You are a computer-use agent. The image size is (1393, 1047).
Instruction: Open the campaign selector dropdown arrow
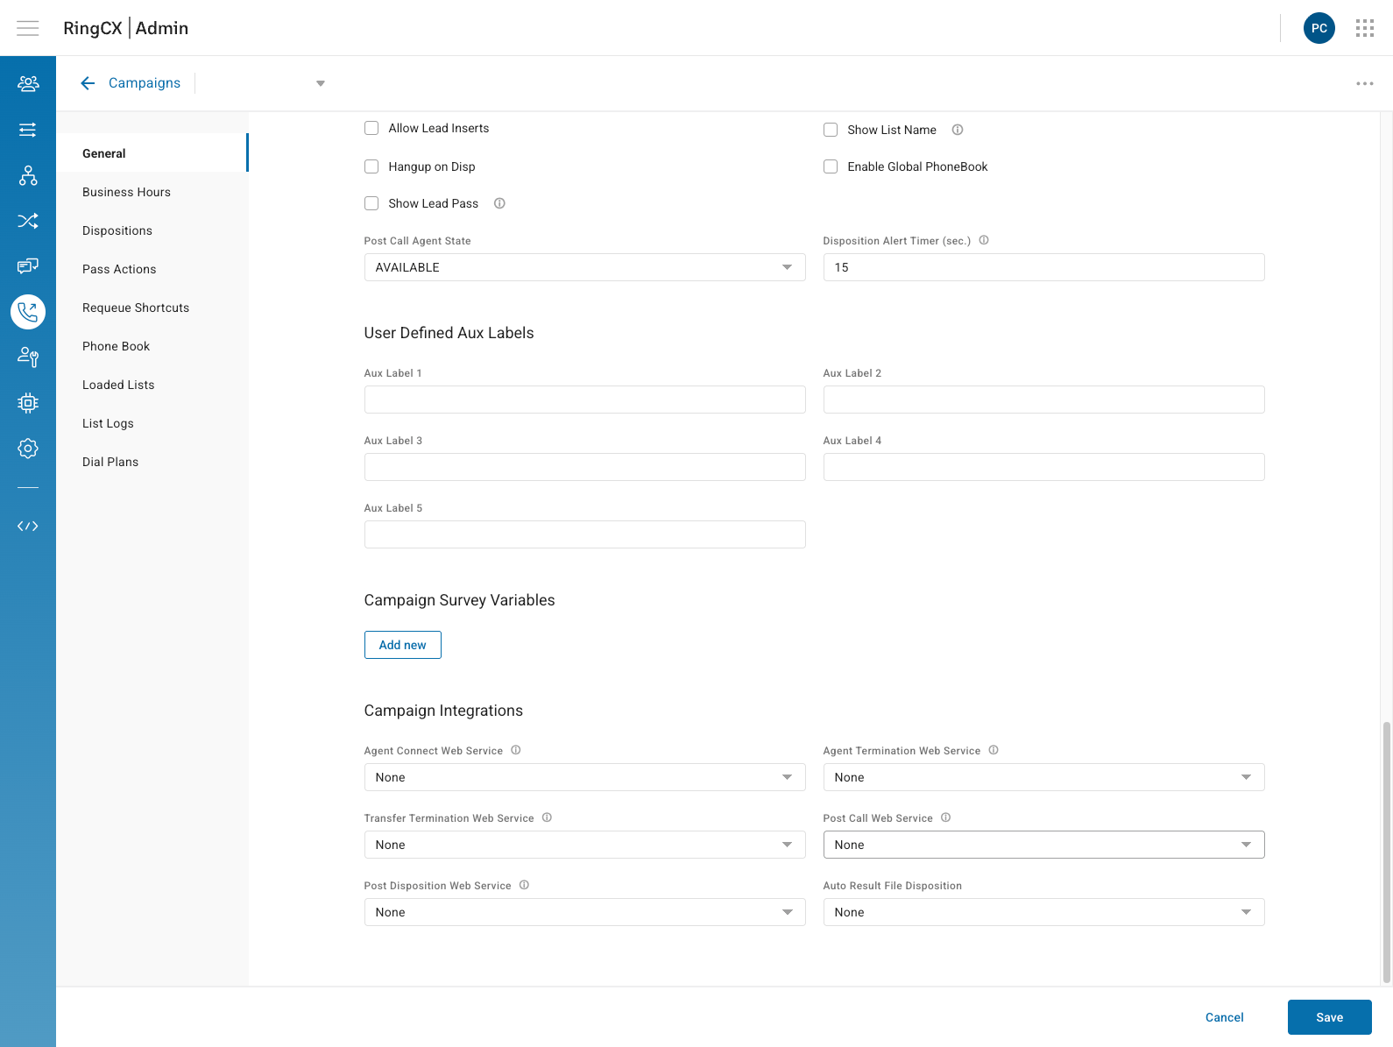pos(321,83)
